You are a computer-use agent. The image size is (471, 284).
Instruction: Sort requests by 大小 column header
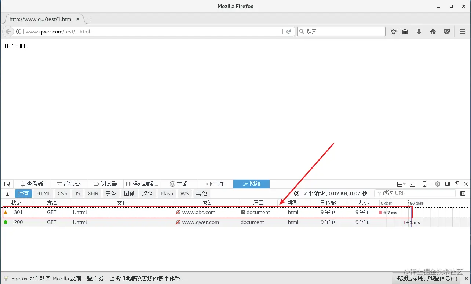[363, 203]
